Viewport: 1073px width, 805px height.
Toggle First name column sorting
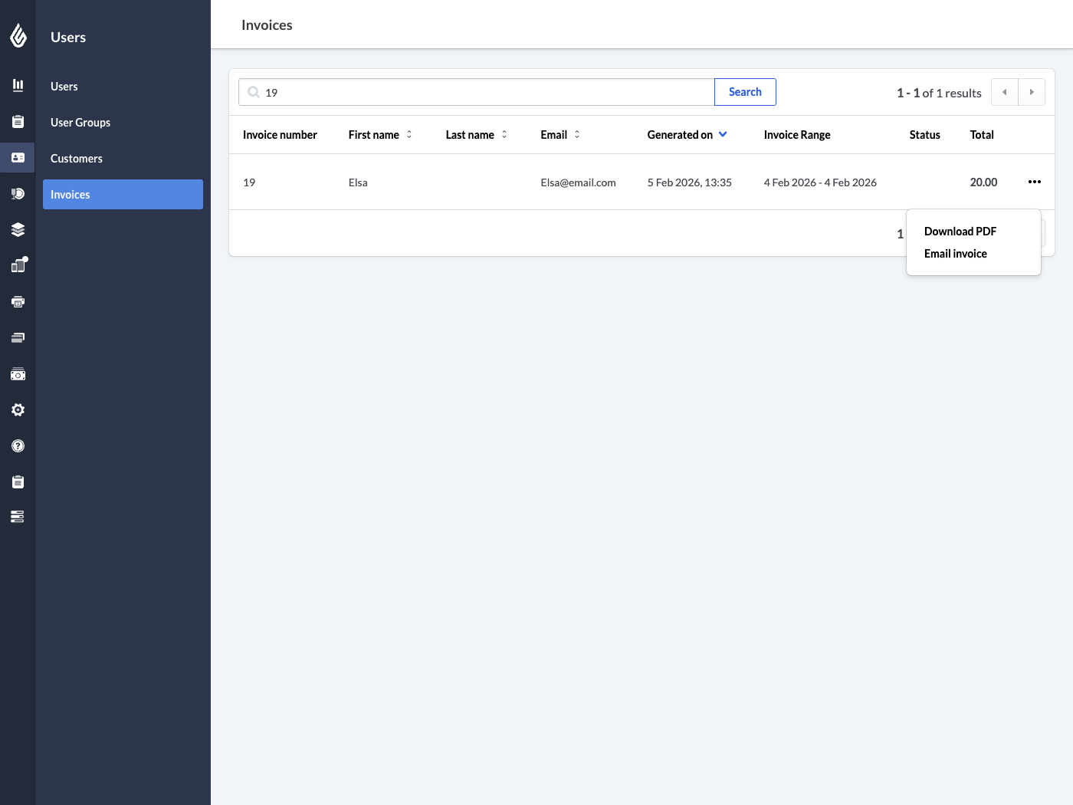409,134
